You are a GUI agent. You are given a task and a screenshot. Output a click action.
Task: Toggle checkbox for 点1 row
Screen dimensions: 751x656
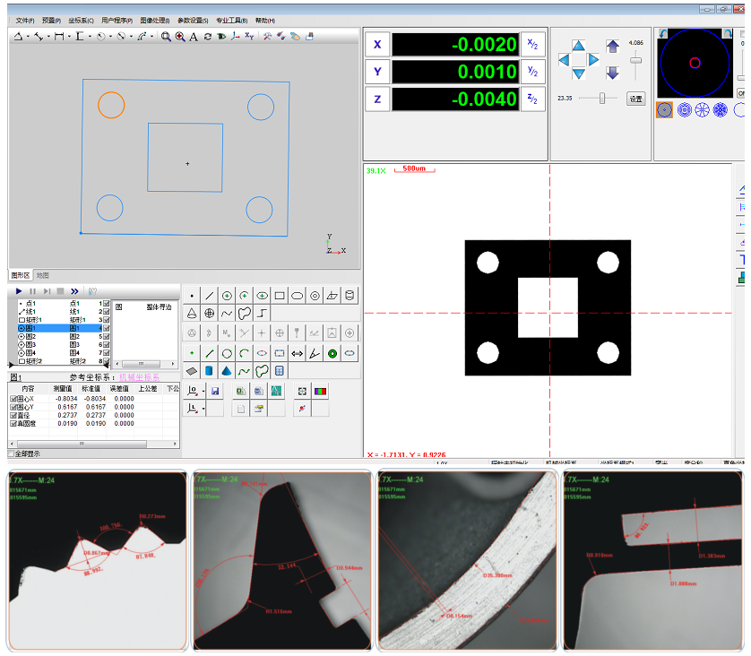107,304
